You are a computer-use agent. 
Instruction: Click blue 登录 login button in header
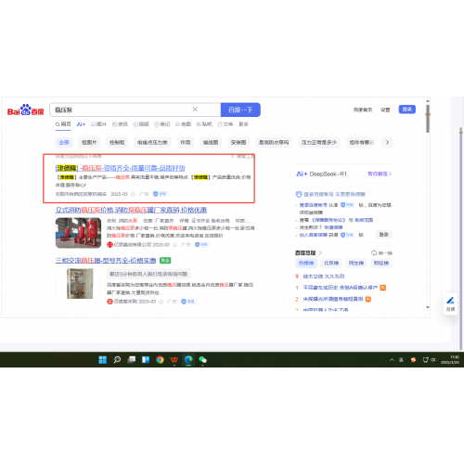pyautogui.click(x=407, y=110)
